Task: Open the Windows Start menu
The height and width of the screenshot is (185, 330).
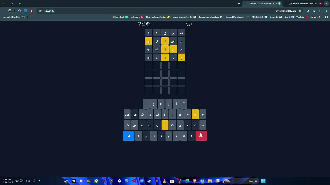Action: click(263, 181)
